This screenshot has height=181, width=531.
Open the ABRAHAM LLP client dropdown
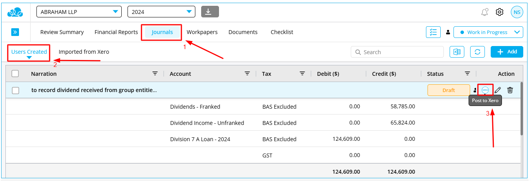pos(79,12)
